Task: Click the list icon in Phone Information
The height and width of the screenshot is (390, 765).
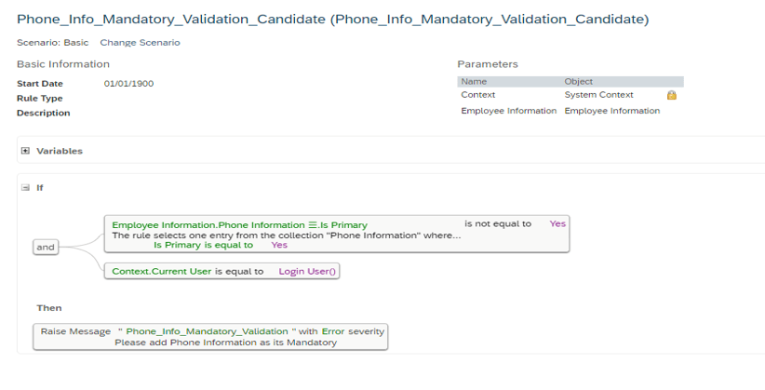Action: pyautogui.click(x=313, y=225)
